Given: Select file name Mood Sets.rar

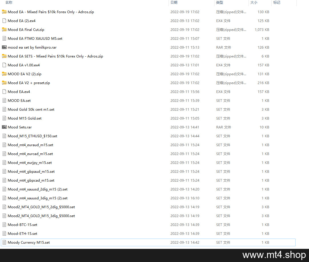Looking at the screenshot, I should coord(20,127).
